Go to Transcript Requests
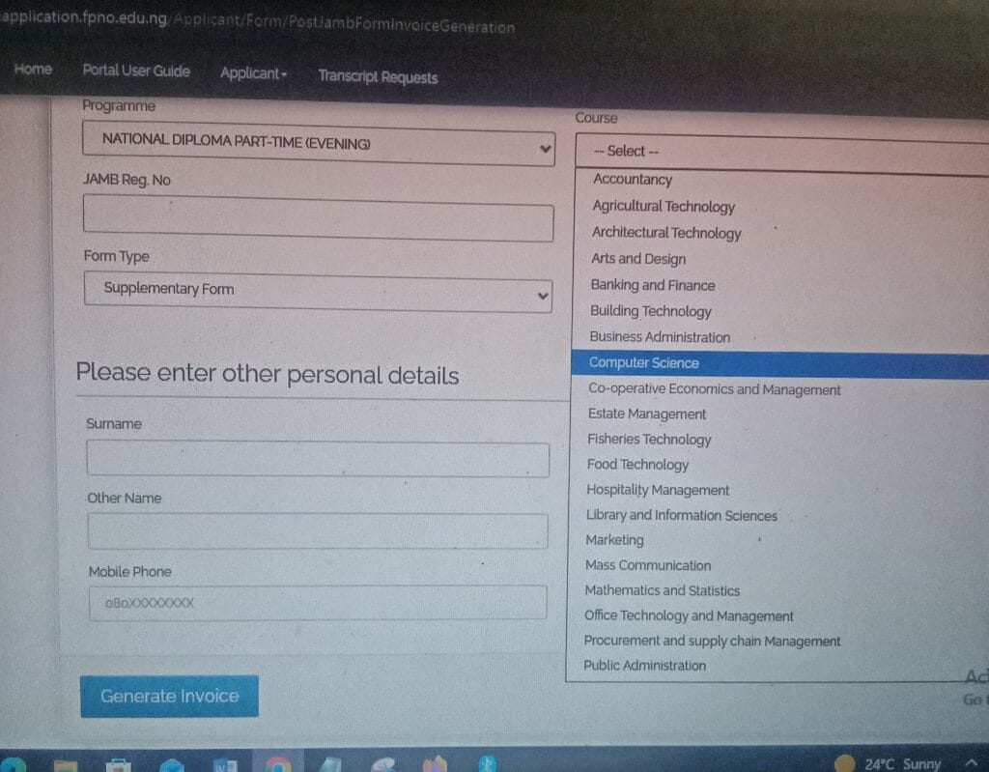 [x=378, y=77]
